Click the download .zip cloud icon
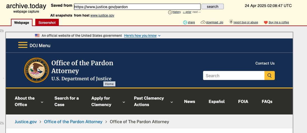Screen dimensions: 307x133 click(x=203, y=22)
